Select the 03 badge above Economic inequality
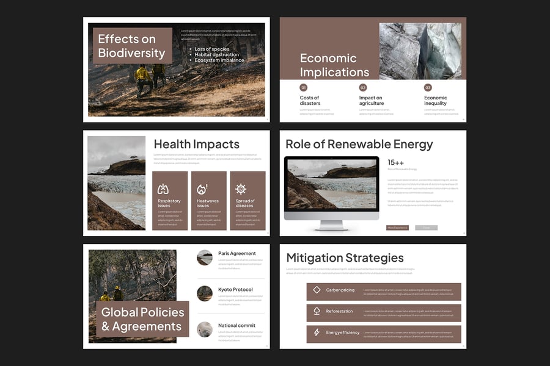Image resolution: width=550 pixels, height=366 pixels. 428,88
